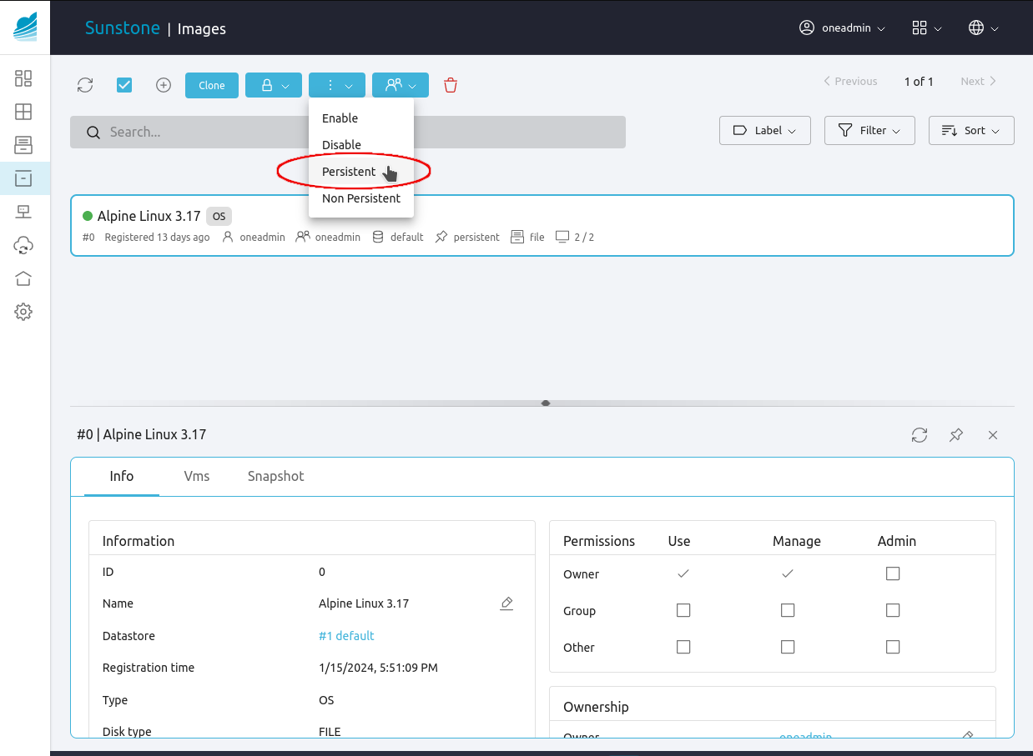The height and width of the screenshot is (756, 1033).
Task: Enable the Owner Admin permission
Action: click(893, 573)
